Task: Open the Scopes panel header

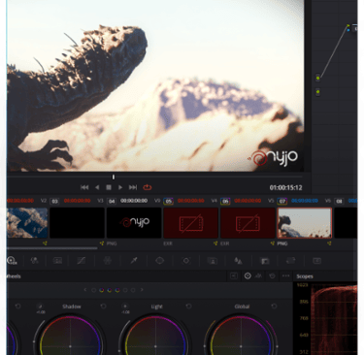Action: (305, 276)
